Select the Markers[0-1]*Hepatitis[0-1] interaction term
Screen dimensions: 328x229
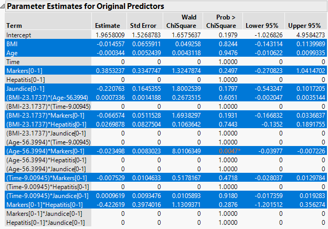click(44, 205)
